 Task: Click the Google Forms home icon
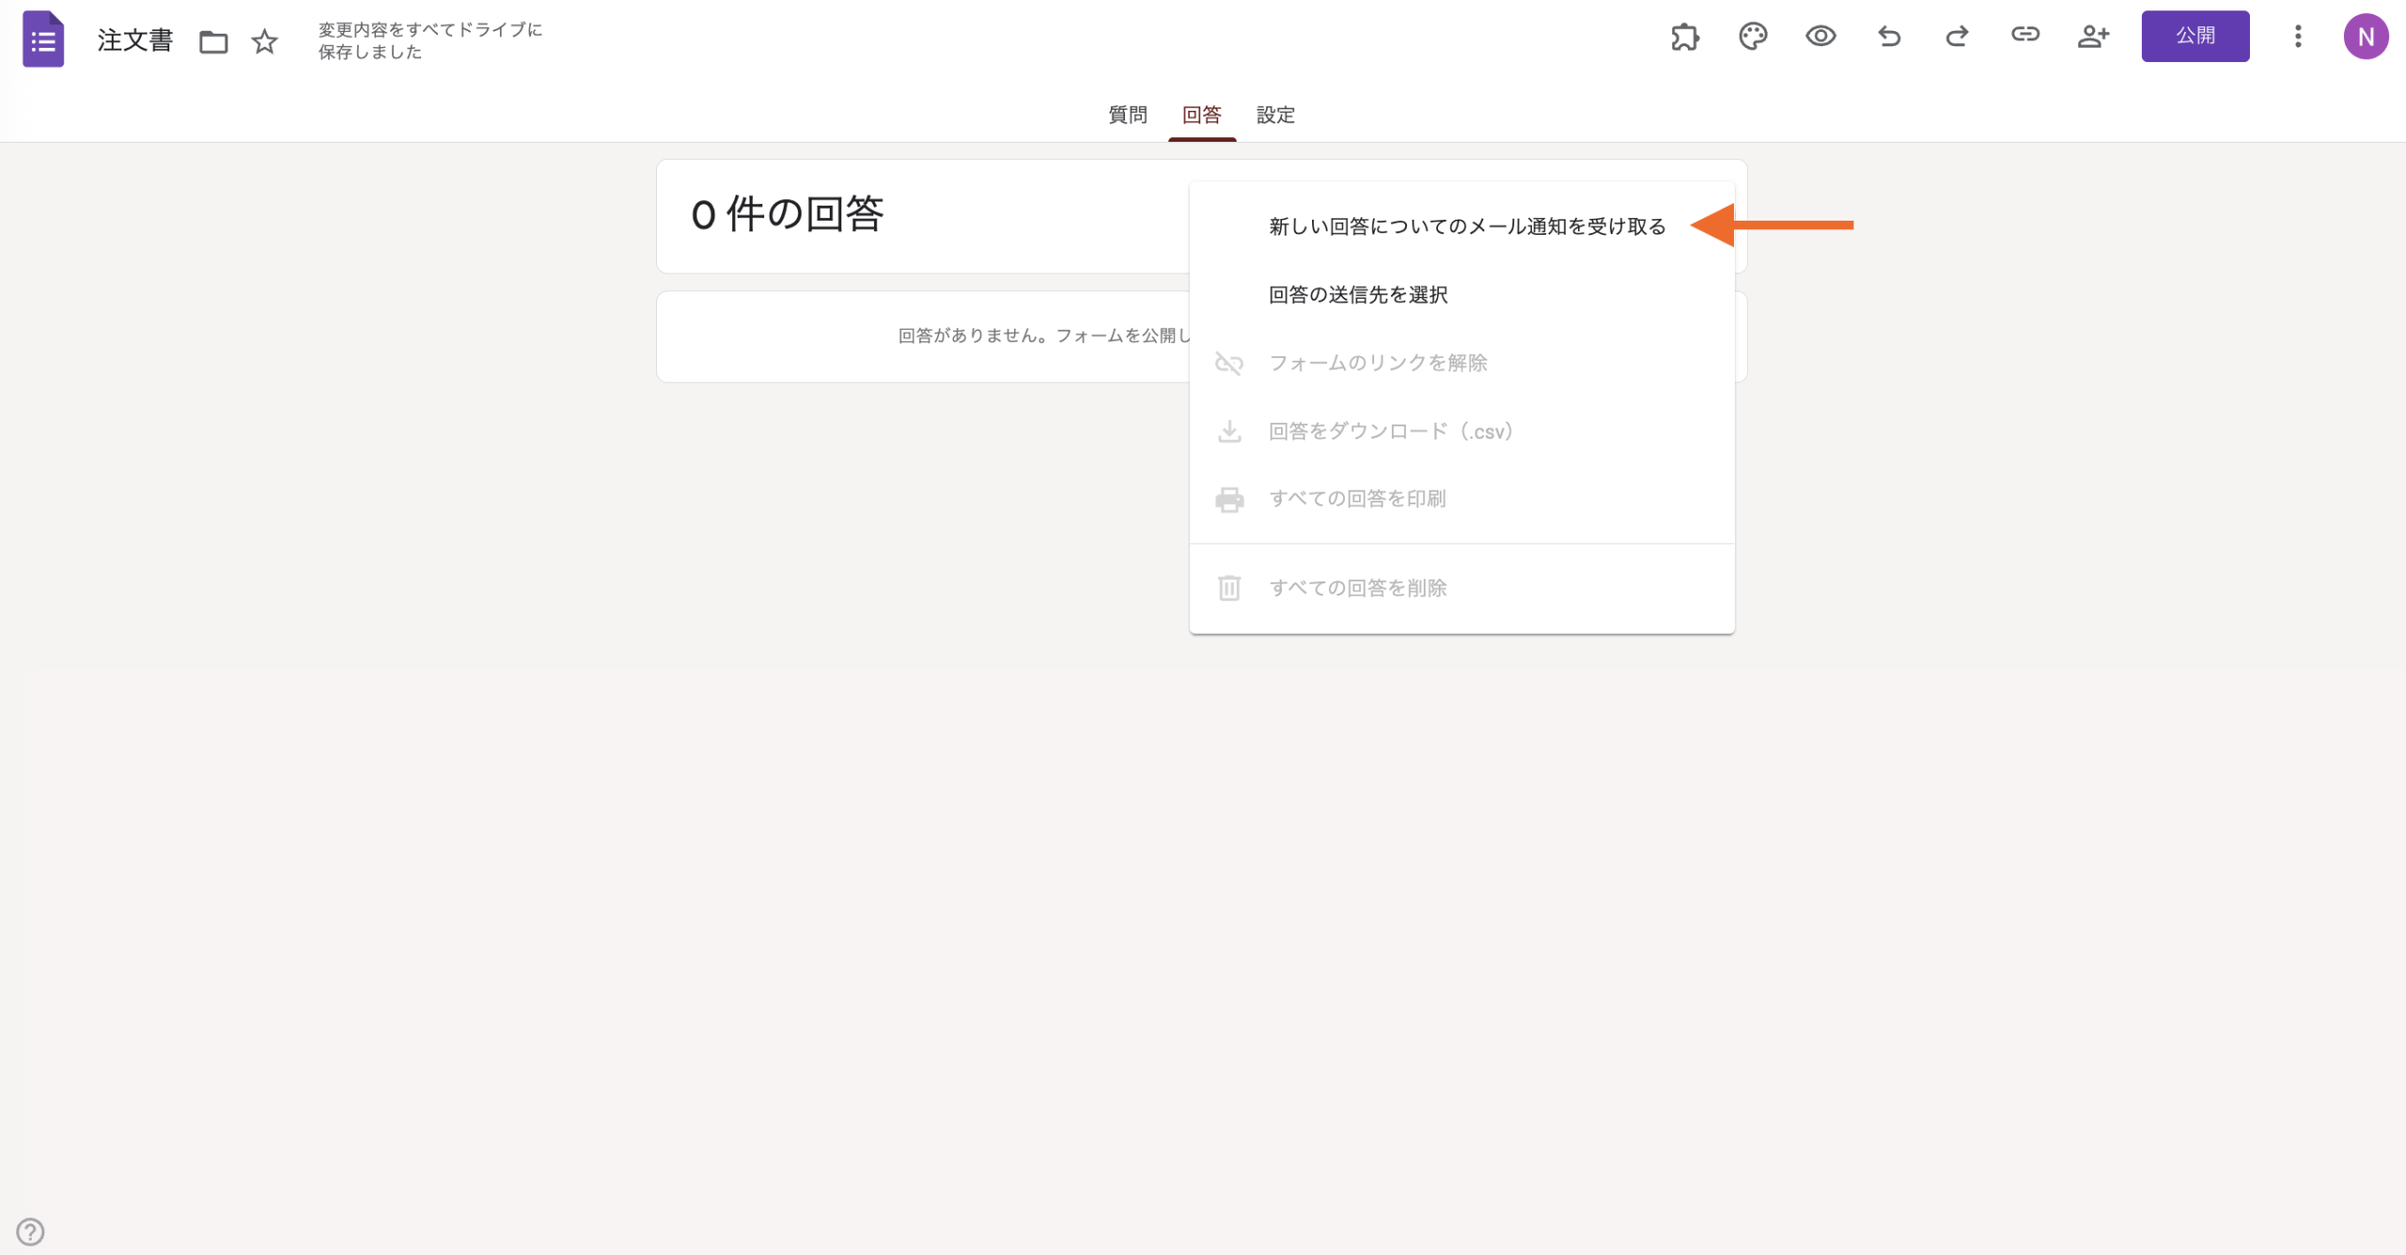[x=43, y=39]
